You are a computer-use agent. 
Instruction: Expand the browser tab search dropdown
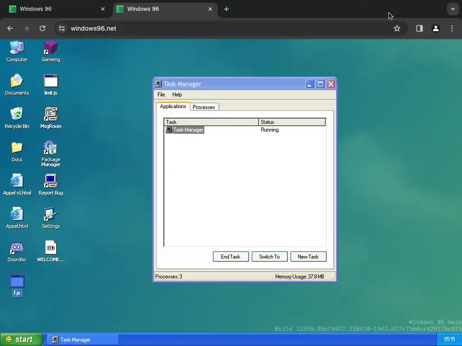point(453,9)
